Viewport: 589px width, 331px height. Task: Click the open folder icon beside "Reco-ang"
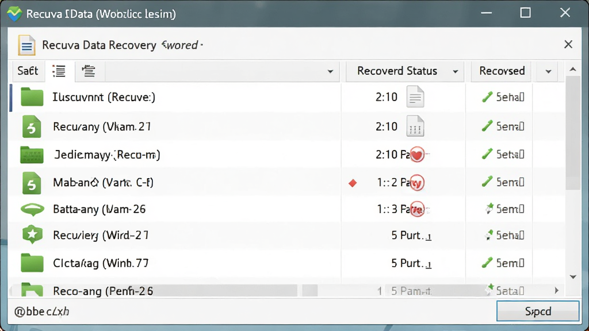(x=32, y=290)
